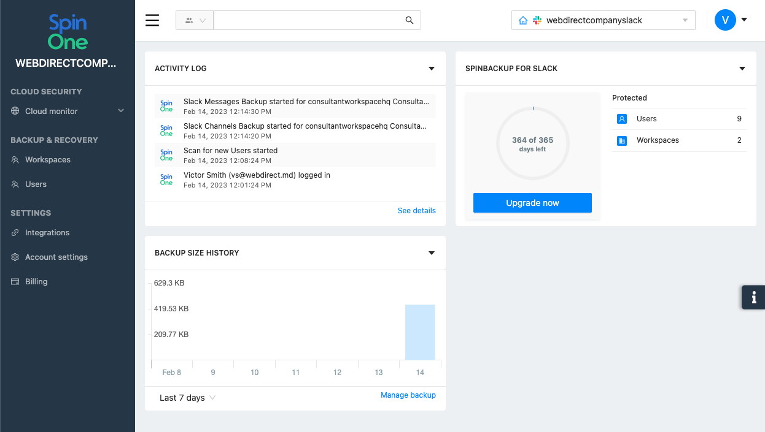Collapse the Activity Log panel
The height and width of the screenshot is (432, 765).
pyautogui.click(x=432, y=69)
